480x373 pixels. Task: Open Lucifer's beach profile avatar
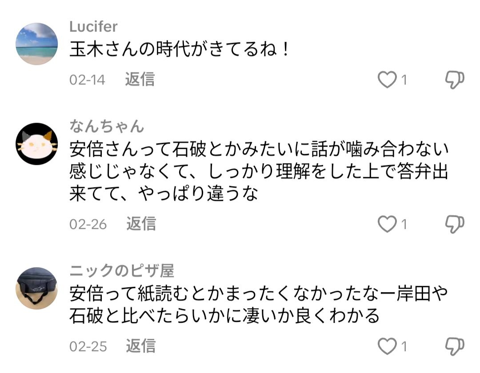tap(37, 44)
